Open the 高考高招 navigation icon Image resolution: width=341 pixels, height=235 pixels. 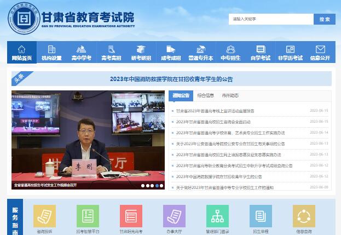click(x=111, y=49)
